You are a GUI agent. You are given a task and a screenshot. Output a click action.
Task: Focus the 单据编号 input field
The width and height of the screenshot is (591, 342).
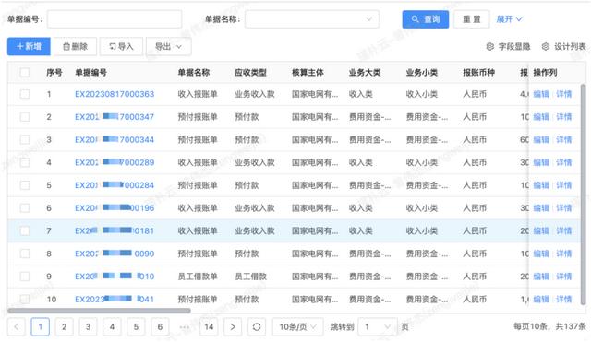[x=115, y=19]
